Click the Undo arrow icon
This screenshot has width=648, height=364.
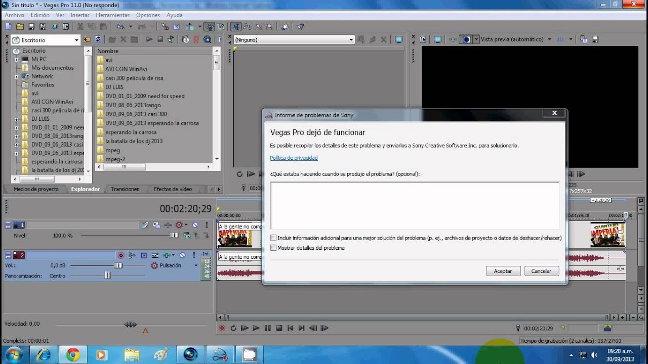coord(120,26)
